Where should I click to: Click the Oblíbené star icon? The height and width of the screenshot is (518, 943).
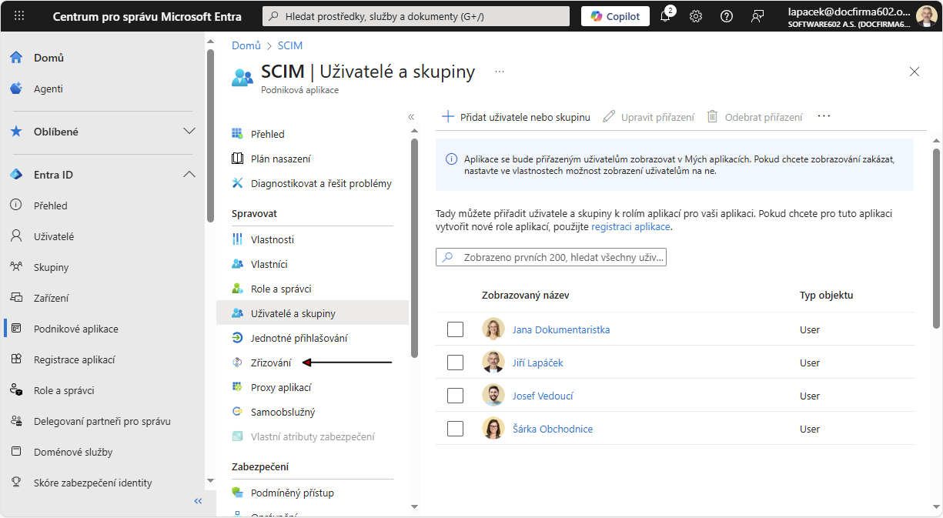[x=16, y=132]
